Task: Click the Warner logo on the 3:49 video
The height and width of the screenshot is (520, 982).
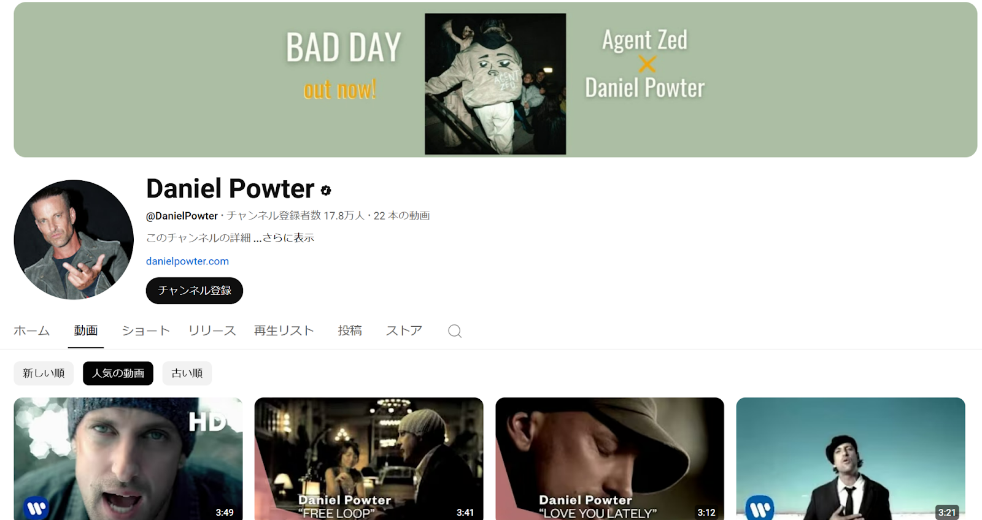Action: point(36,508)
